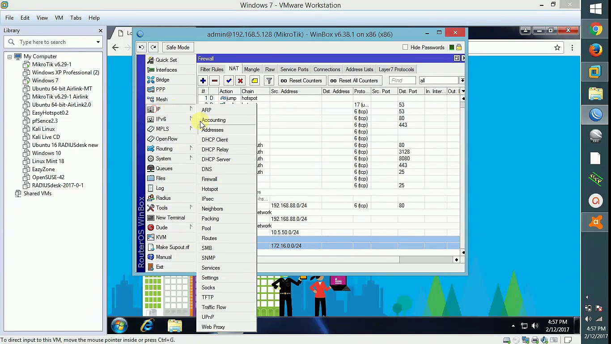Switch to the Mangle tab

tap(252, 69)
